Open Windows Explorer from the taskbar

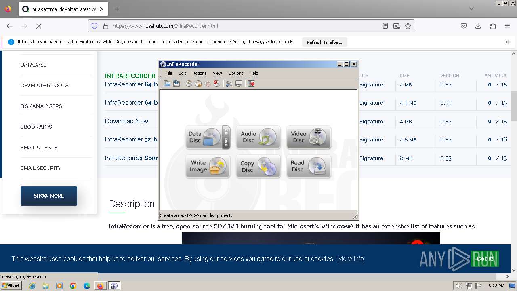pos(46,286)
